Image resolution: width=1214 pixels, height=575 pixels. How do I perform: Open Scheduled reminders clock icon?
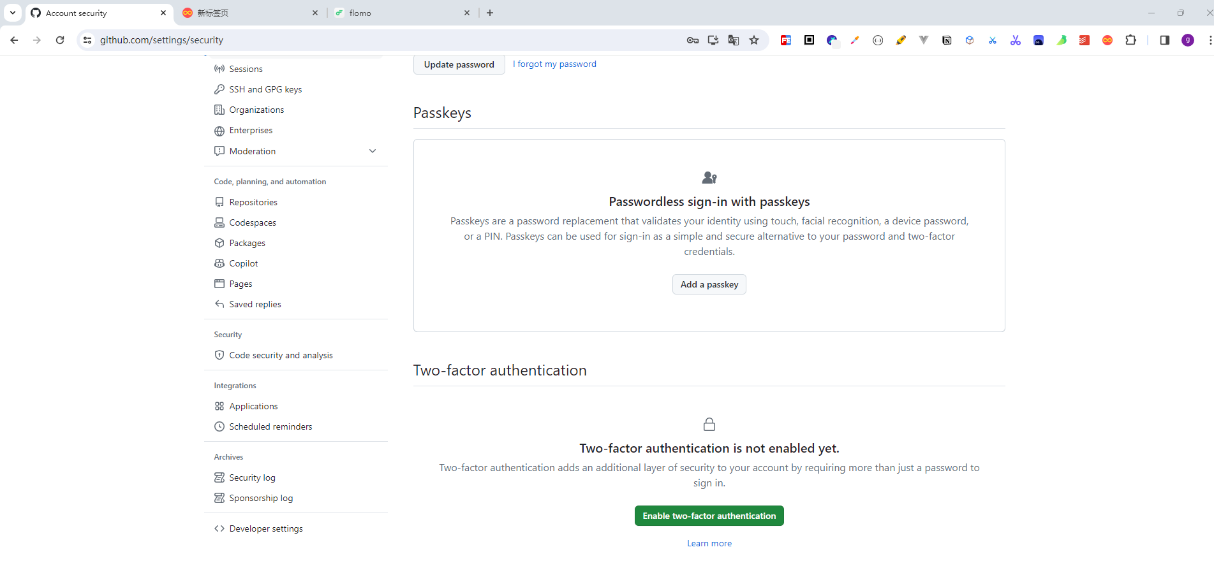click(219, 426)
